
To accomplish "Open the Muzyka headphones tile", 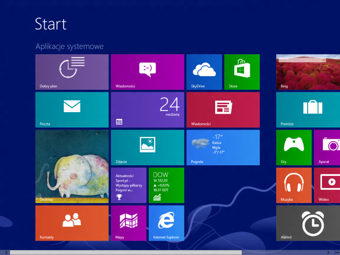I will 294,185.
